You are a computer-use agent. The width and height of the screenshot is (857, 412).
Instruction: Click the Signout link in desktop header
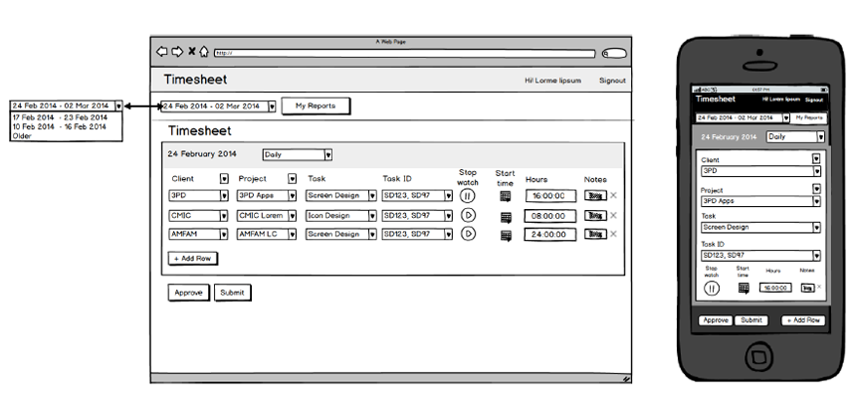pos(612,81)
